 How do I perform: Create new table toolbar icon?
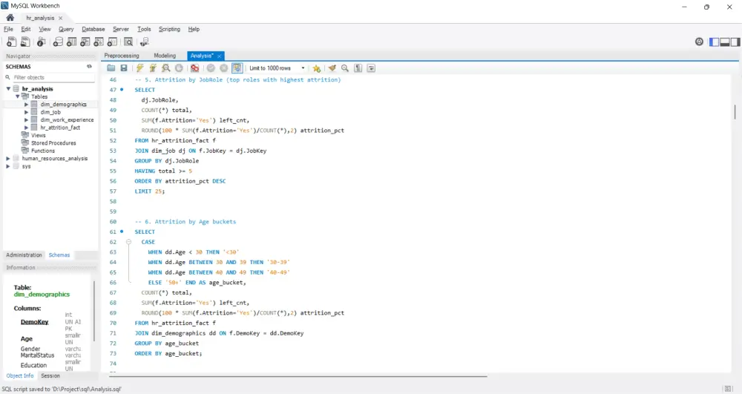tap(71, 42)
